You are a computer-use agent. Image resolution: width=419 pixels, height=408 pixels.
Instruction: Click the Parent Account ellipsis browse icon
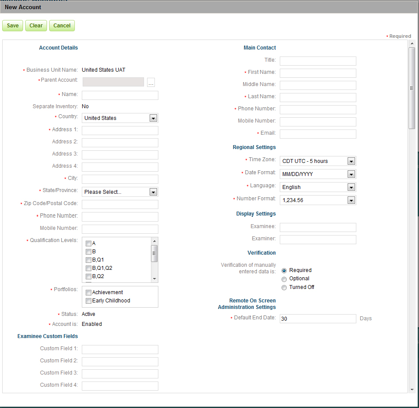pos(151,83)
